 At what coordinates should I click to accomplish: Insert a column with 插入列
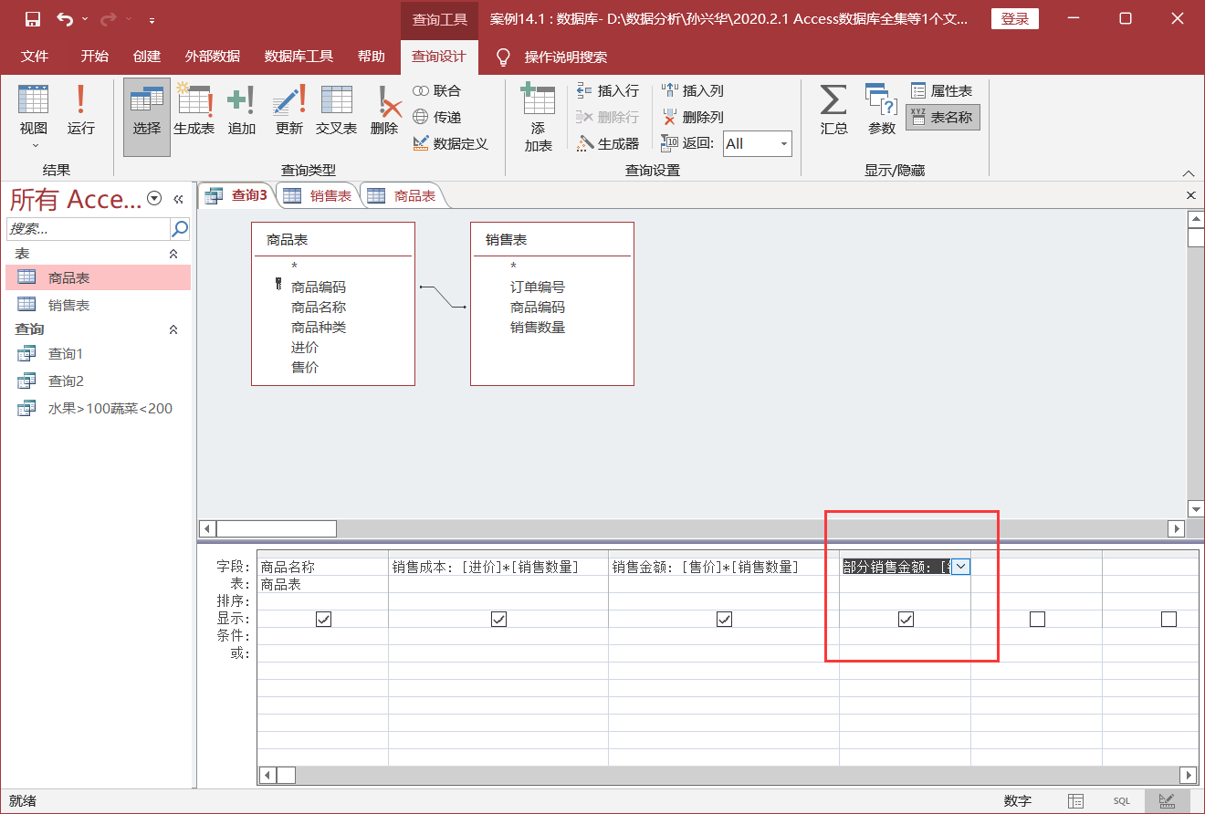coord(692,91)
